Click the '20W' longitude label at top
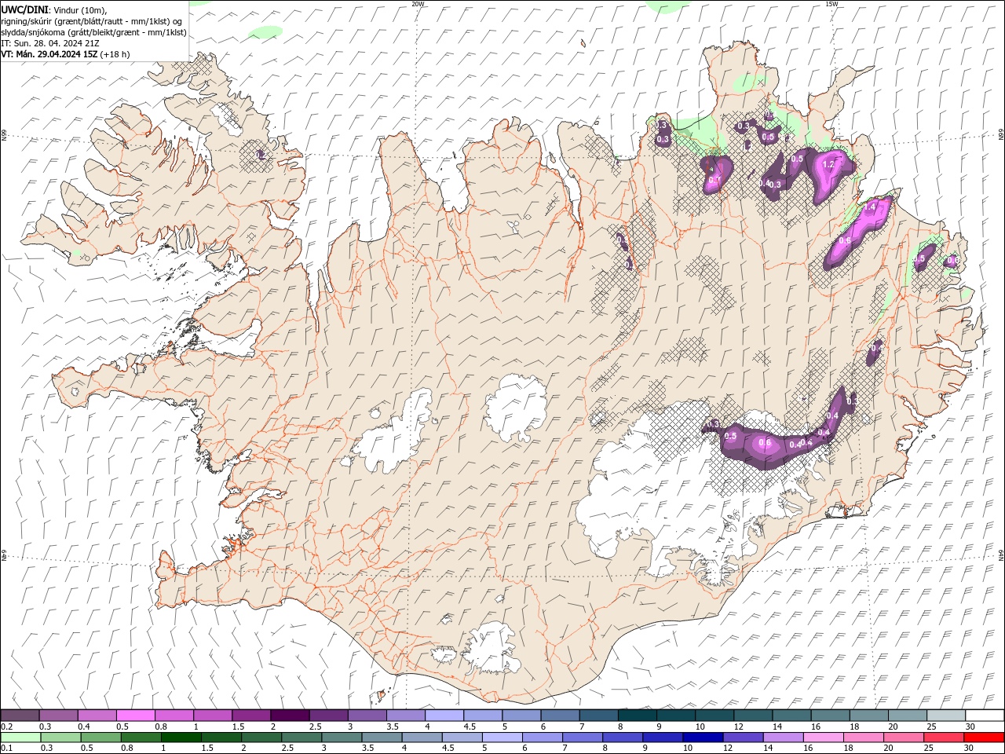The width and height of the screenshot is (1005, 754). tap(418, 4)
